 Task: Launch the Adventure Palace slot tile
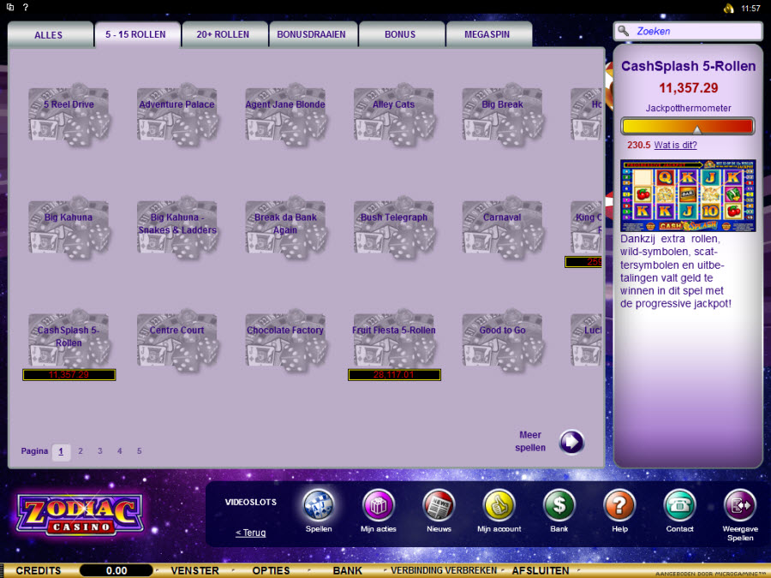point(177,115)
